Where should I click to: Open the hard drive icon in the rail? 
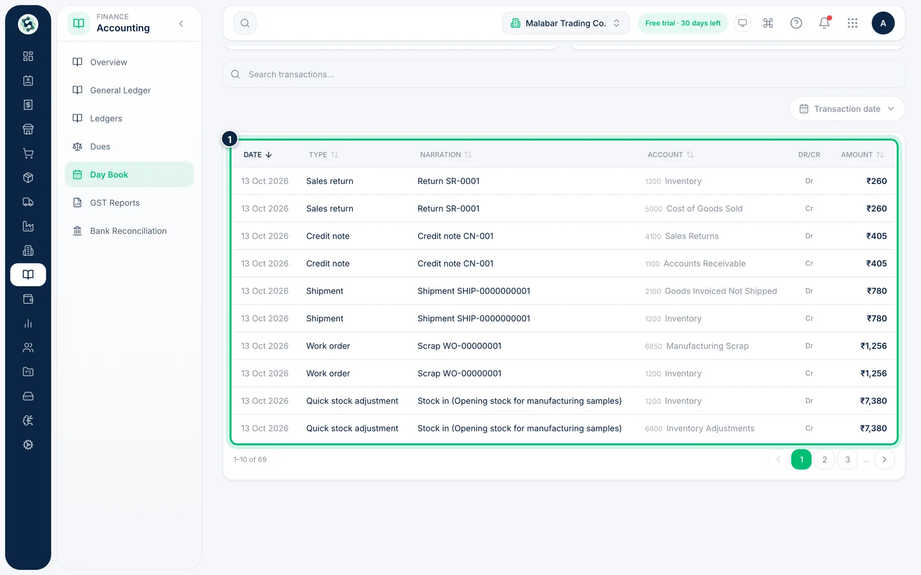(28, 396)
